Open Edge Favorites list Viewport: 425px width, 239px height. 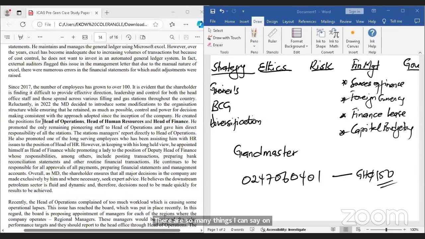(172, 24)
